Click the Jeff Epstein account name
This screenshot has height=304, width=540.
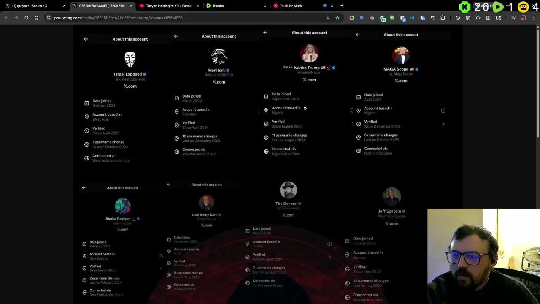coord(389,211)
